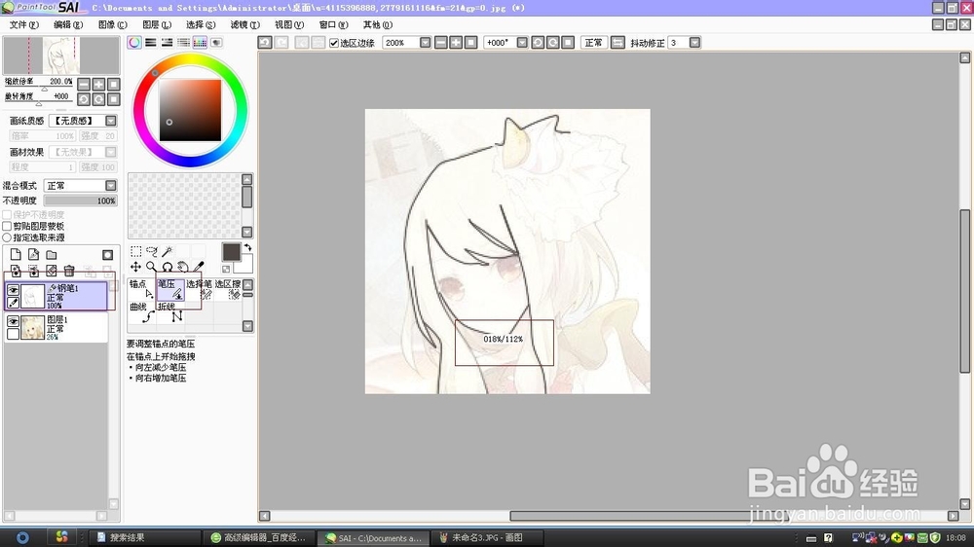Toggle the RGB slider panel
The width and height of the screenshot is (974, 547).
[151, 42]
